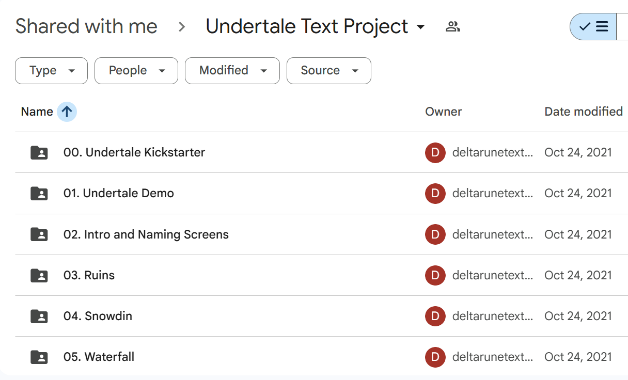Navigate to Shared with me breadcrumb
The width and height of the screenshot is (628, 380).
click(86, 26)
